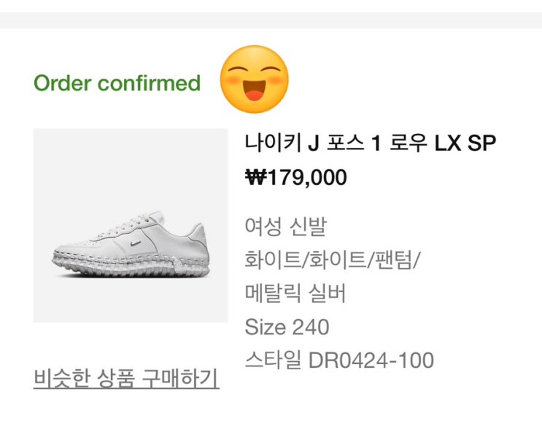
Task: Click the Size 240 label
Action: (287, 327)
